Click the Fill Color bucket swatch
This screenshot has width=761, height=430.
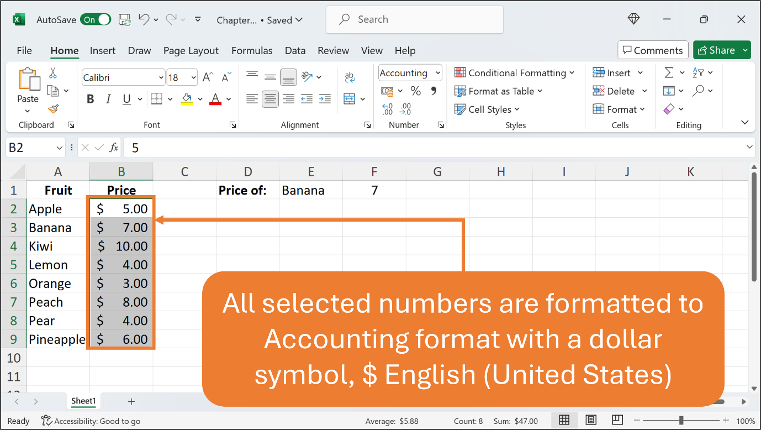pos(187,99)
